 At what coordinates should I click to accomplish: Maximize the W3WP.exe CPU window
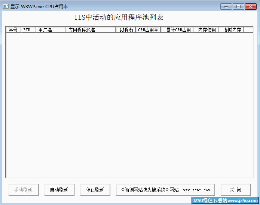tap(238, 7)
